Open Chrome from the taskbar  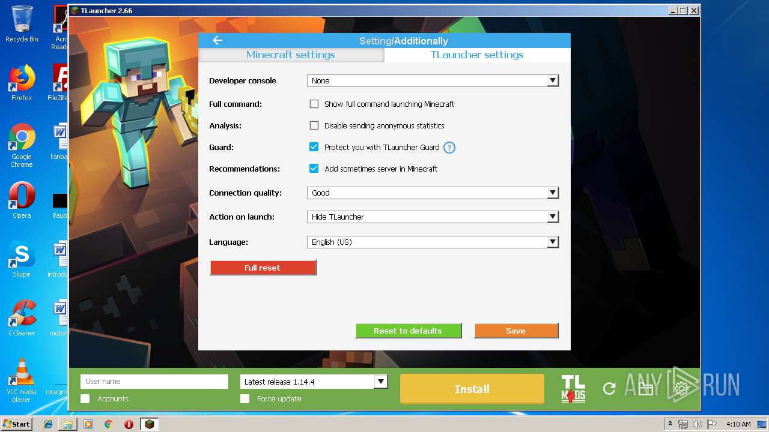[x=108, y=424]
